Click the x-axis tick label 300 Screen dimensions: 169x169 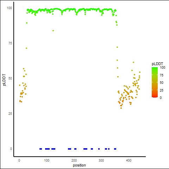[x=101, y=161]
